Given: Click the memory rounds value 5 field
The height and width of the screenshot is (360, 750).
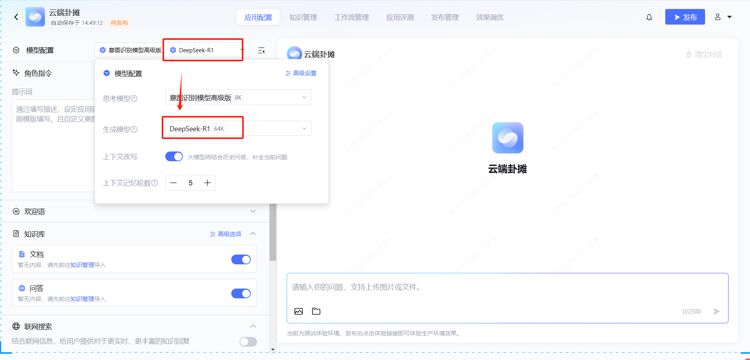Looking at the screenshot, I should click(x=191, y=183).
